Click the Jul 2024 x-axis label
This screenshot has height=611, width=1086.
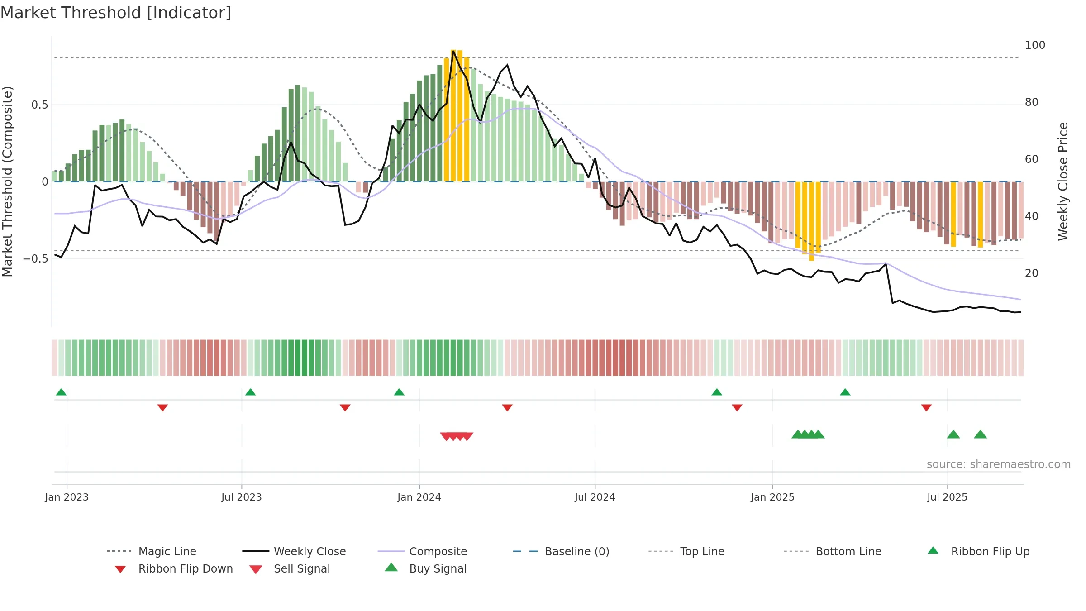pyautogui.click(x=595, y=497)
